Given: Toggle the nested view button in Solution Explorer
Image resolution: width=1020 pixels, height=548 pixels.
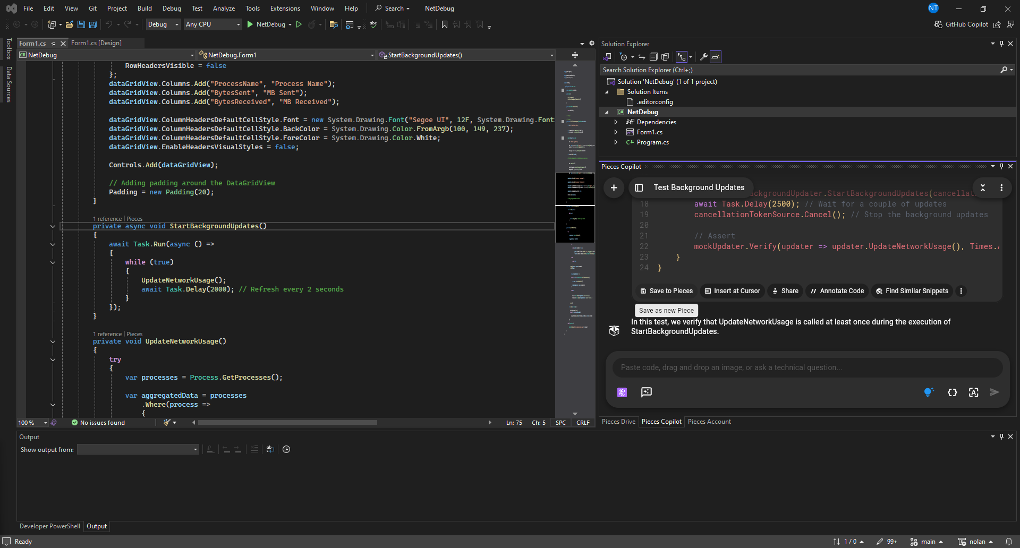Looking at the screenshot, I should [x=682, y=57].
